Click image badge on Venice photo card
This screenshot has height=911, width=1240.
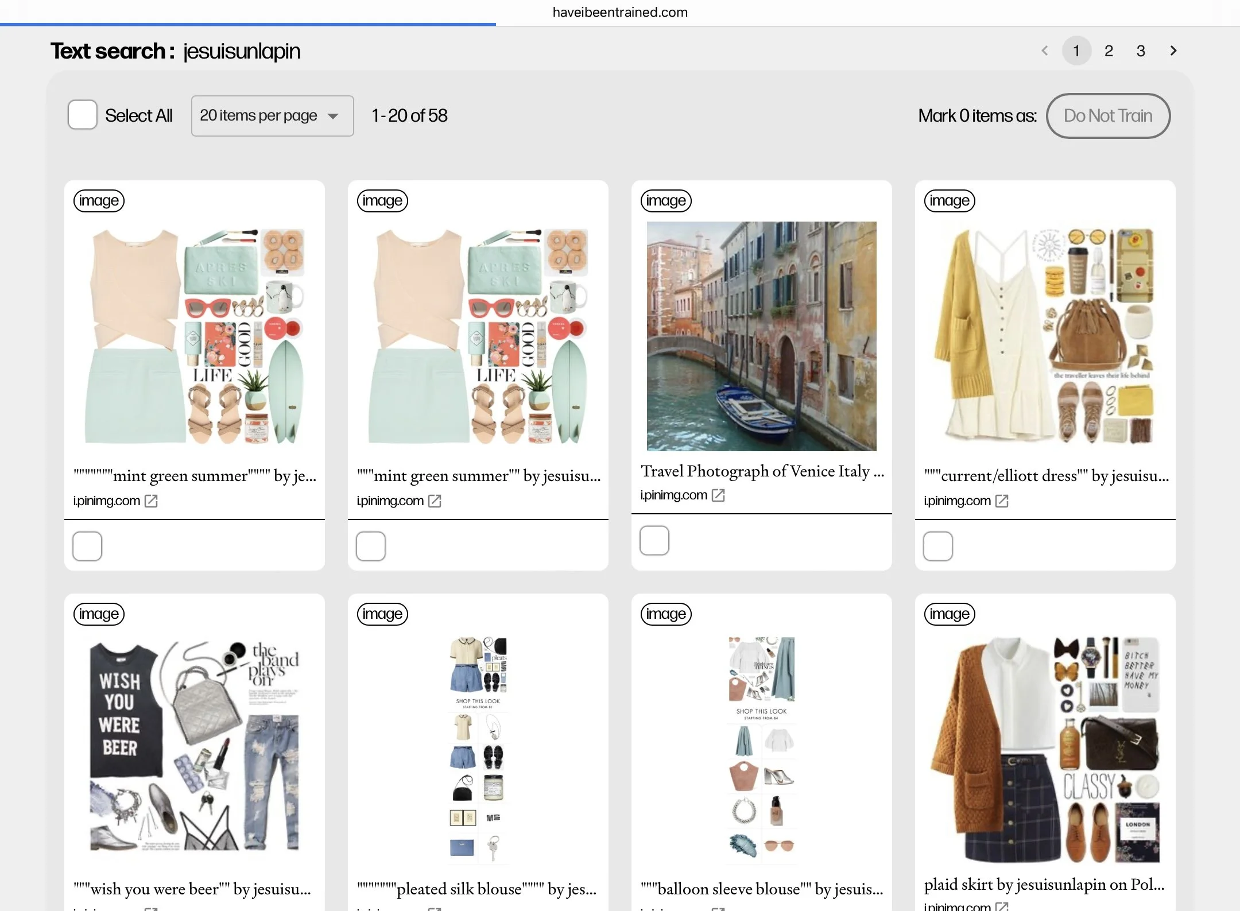coord(665,201)
